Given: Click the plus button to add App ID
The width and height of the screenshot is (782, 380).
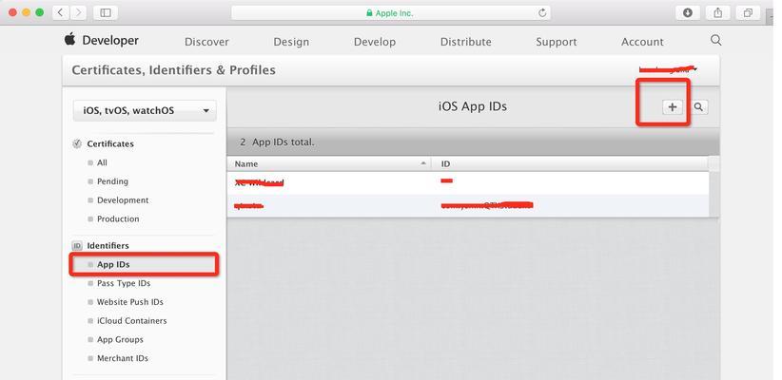Looking at the screenshot, I should [x=673, y=107].
